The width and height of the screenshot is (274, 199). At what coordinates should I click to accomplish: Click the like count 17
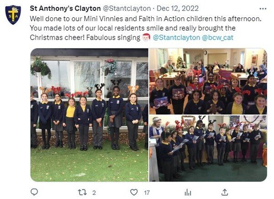point(147,193)
